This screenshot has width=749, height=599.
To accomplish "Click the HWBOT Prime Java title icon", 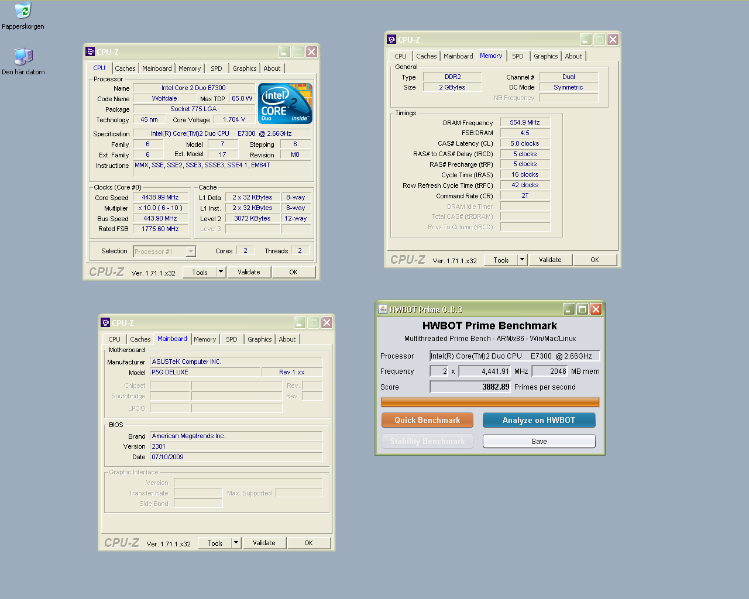I will [383, 309].
